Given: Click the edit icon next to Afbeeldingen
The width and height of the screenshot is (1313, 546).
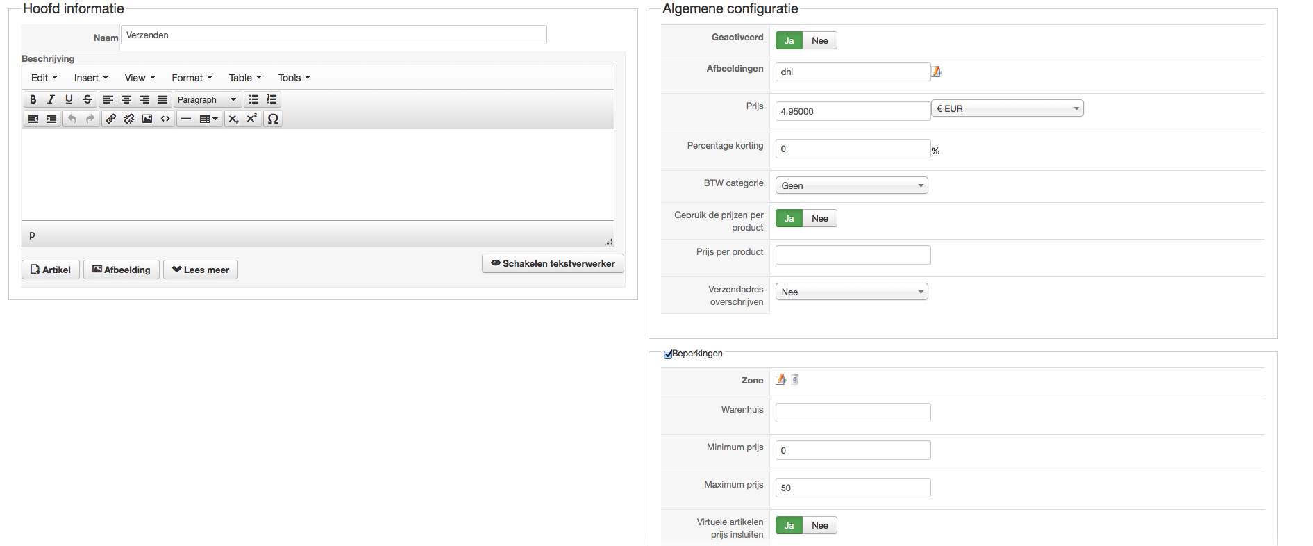Looking at the screenshot, I should point(937,72).
